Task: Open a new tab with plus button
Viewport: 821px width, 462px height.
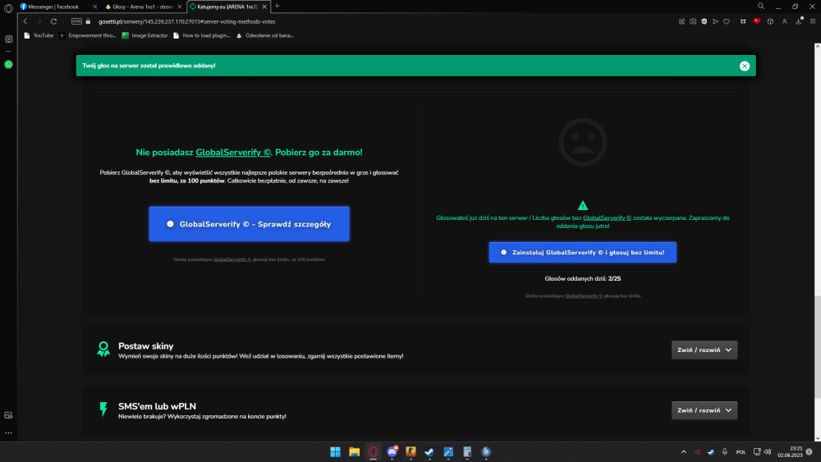Action: click(x=277, y=7)
